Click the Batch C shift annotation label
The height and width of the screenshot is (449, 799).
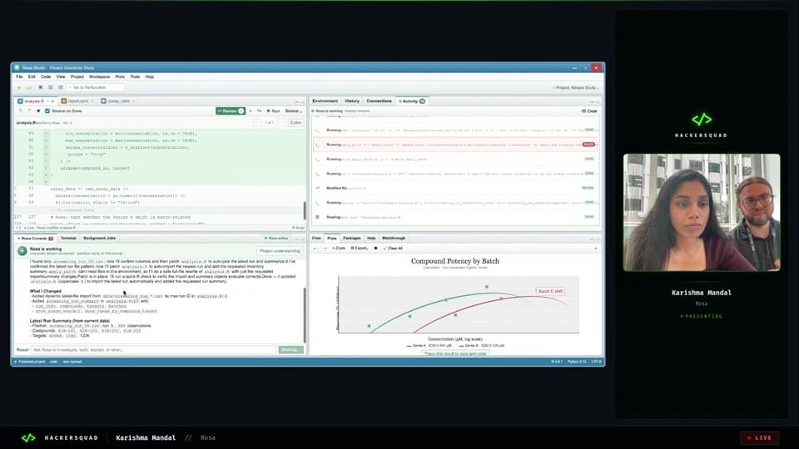pos(550,291)
